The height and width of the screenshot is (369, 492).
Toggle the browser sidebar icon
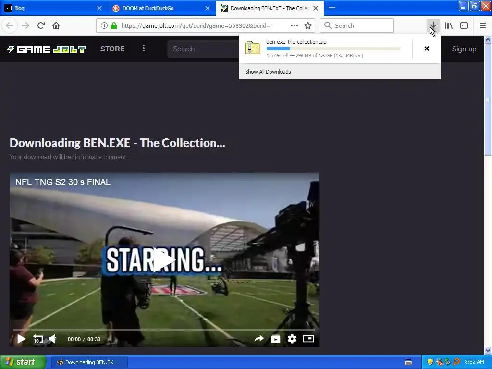[x=464, y=25]
